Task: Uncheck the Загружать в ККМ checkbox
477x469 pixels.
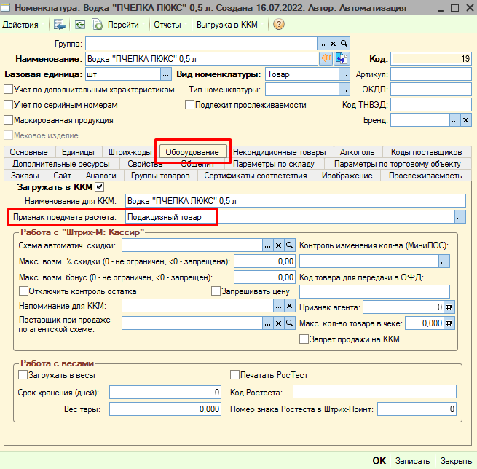Action: [100, 186]
